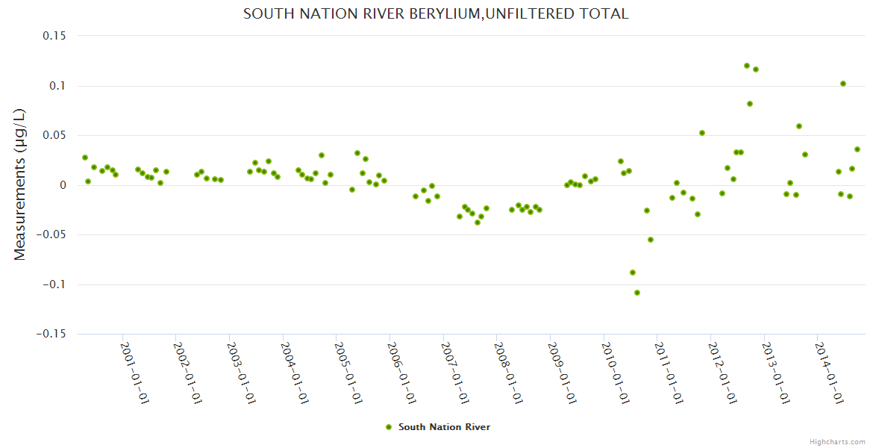Click the Measurements (µg/L) axis title
Image resolution: width=873 pixels, height=448 pixels.
coord(20,184)
